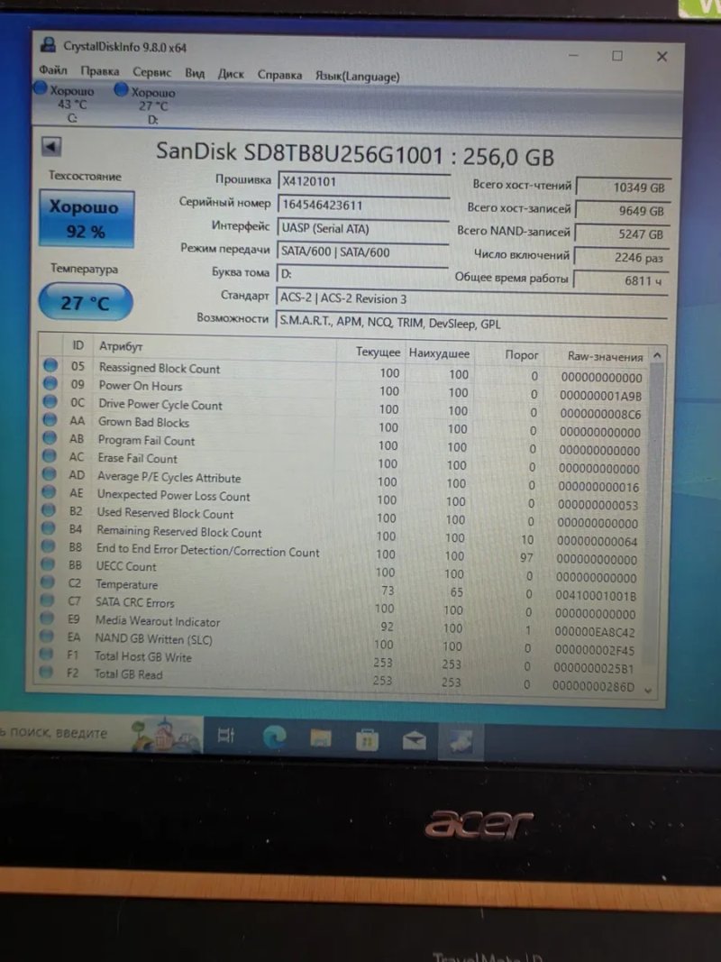The width and height of the screenshot is (721, 962).
Task: Open the Вид menu
Action: pos(195,73)
